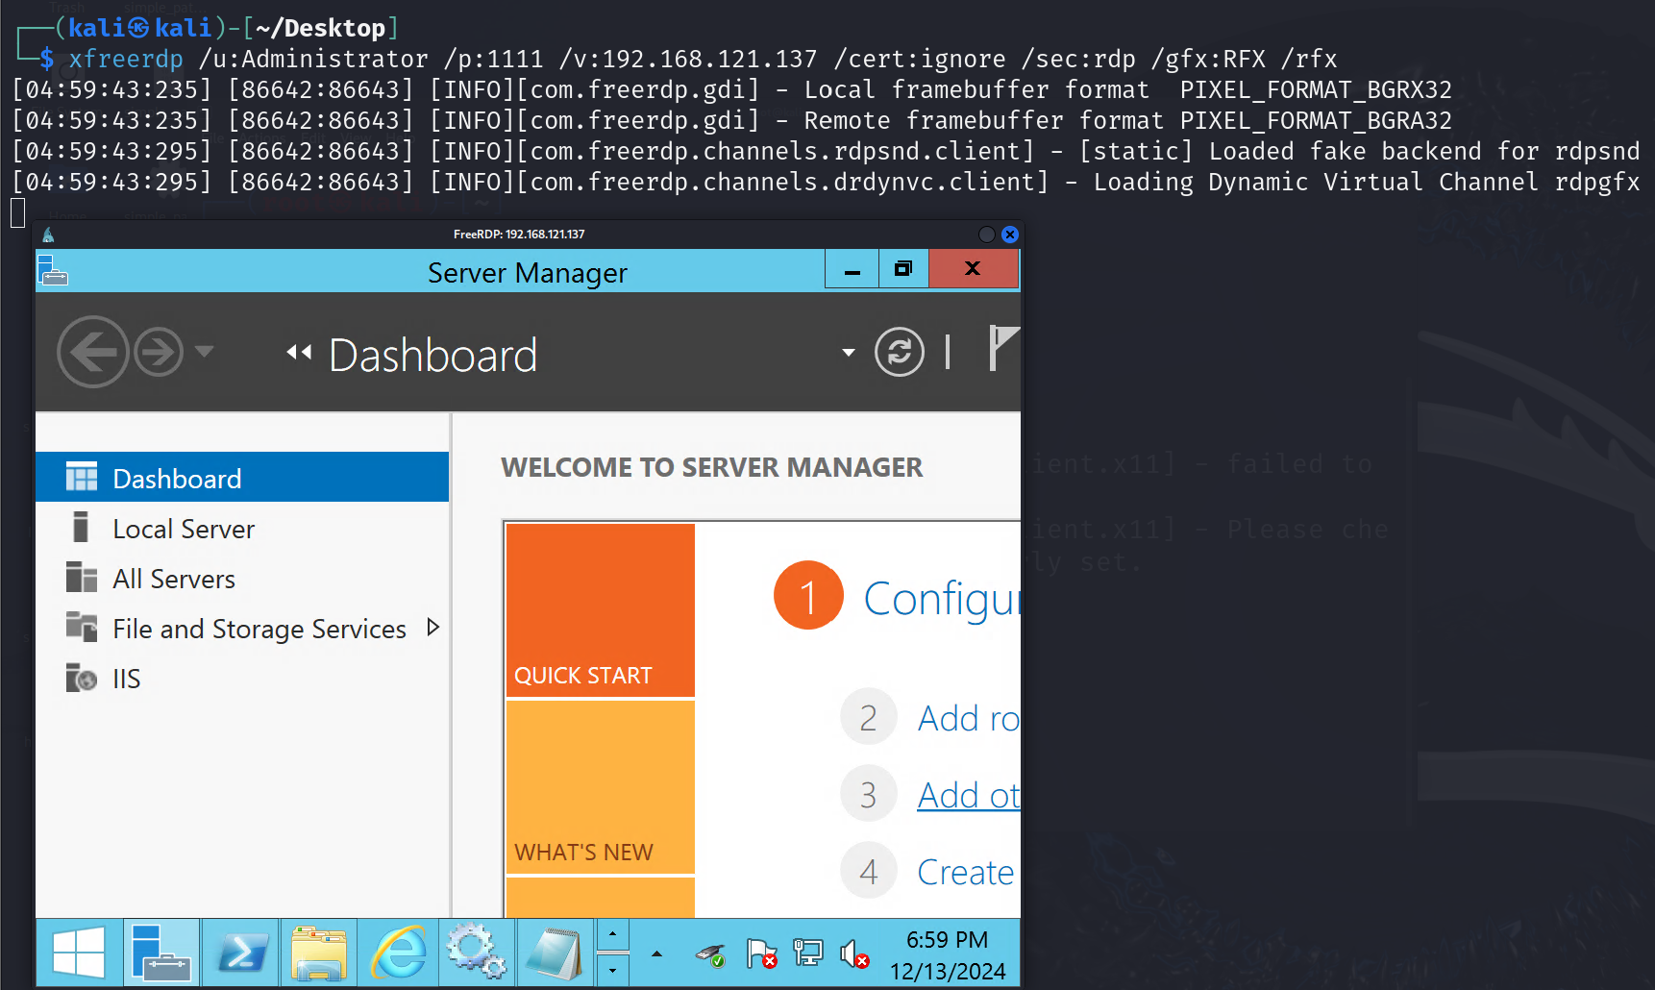The height and width of the screenshot is (990, 1655).
Task: Click taskbar scroll up arrow
Action: click(x=612, y=934)
